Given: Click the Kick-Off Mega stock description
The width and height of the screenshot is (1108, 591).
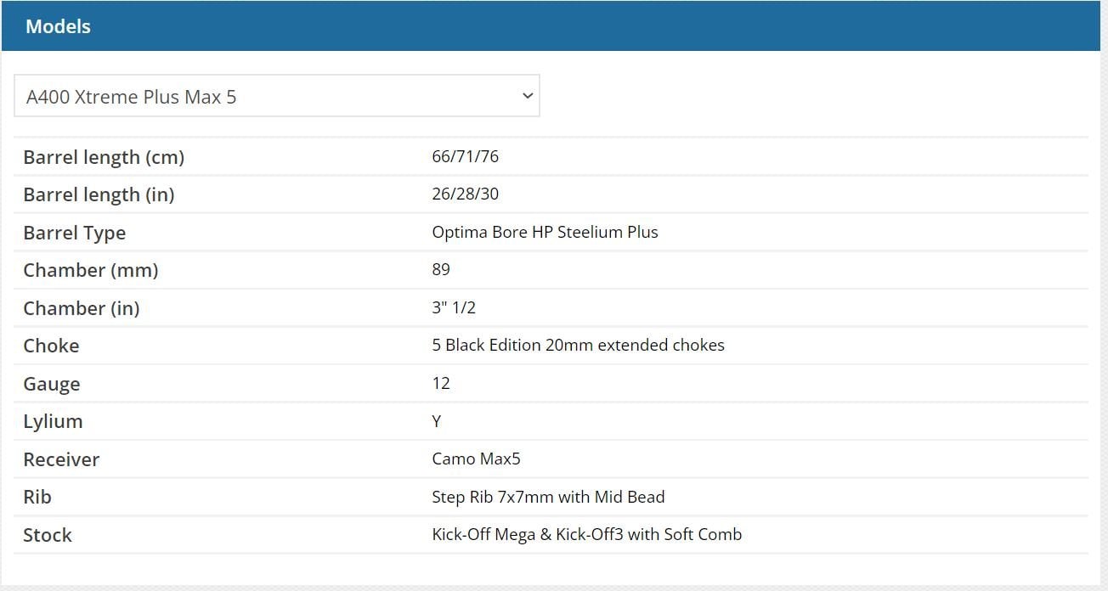Looking at the screenshot, I should (586, 534).
